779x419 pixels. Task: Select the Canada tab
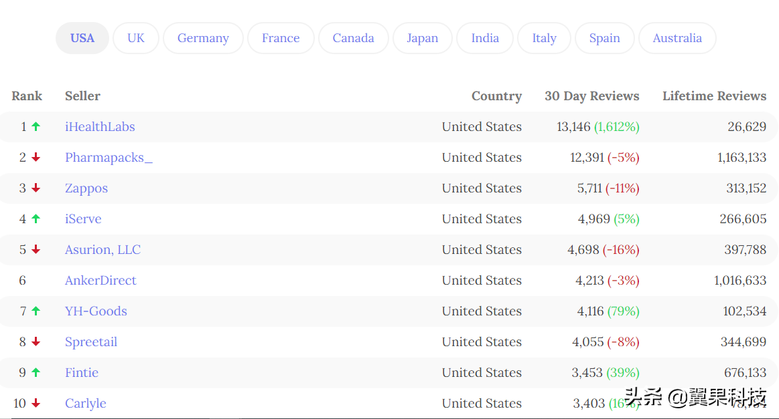[x=353, y=38]
